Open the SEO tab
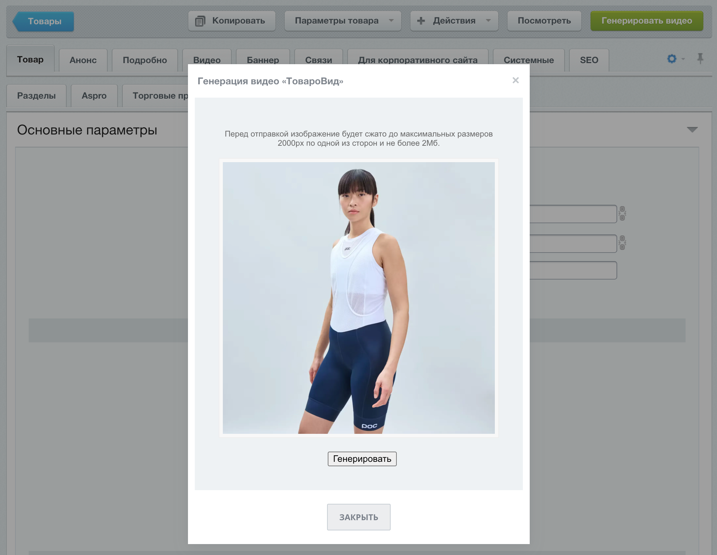The height and width of the screenshot is (555, 717). click(589, 60)
